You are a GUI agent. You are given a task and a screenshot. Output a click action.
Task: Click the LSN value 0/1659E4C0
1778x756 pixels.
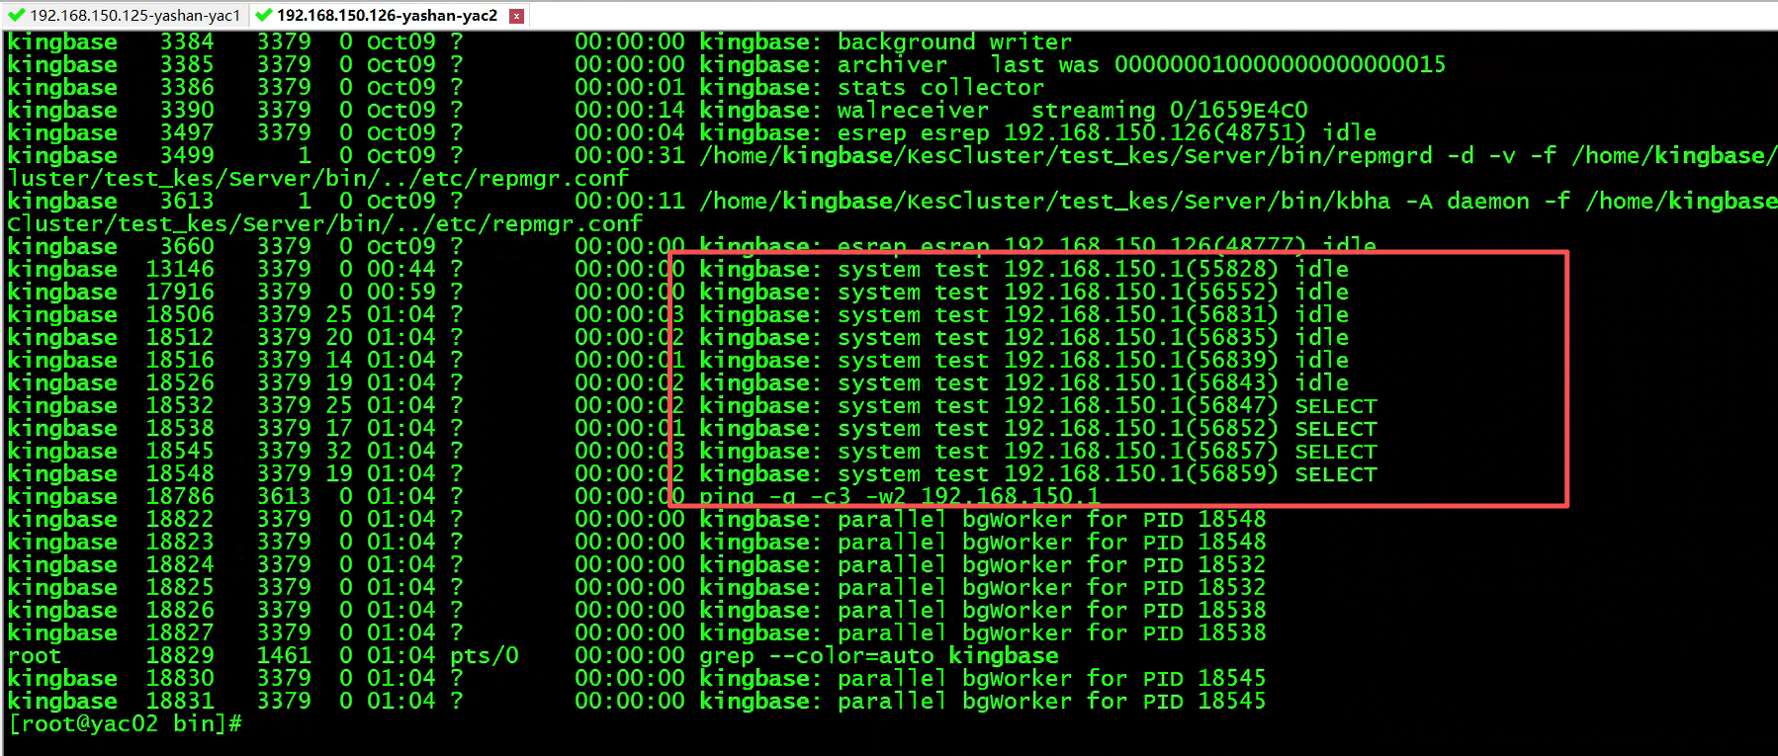(1238, 110)
